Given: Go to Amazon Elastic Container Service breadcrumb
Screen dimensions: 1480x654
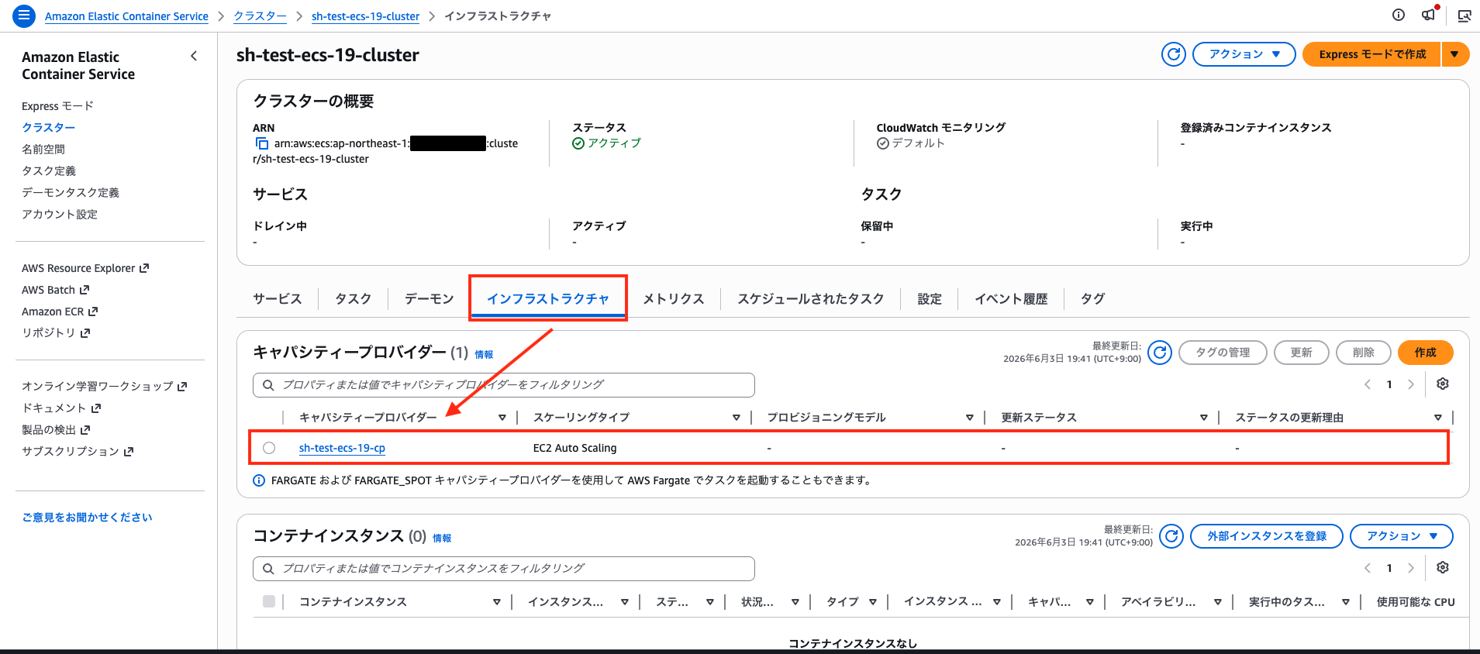Looking at the screenshot, I should click(x=126, y=16).
